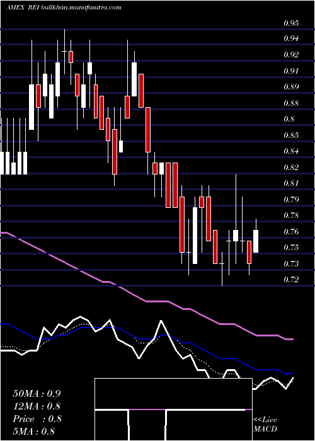Click the 0.73 price axis label
The width and height of the screenshot is (315, 441).
coord(291,264)
